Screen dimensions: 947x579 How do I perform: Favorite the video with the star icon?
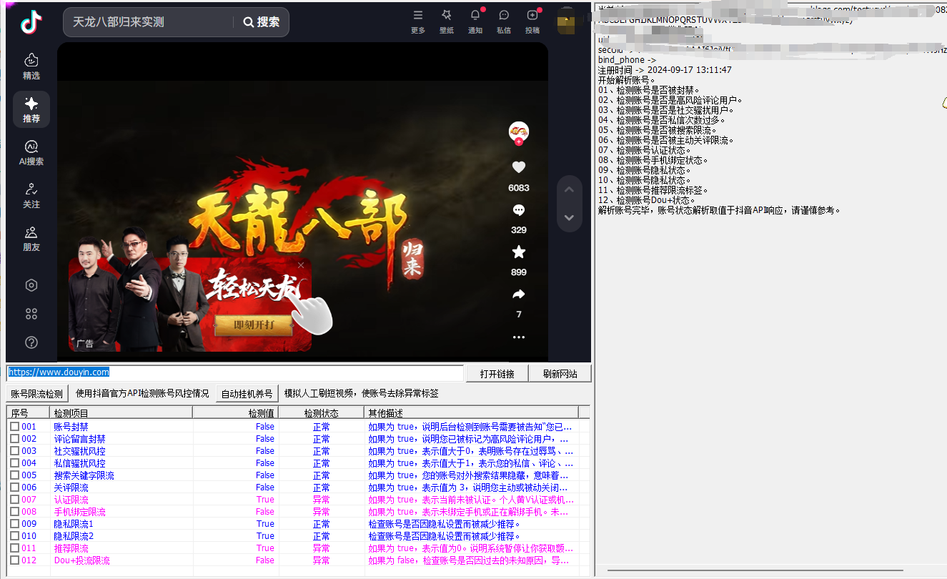tap(519, 252)
